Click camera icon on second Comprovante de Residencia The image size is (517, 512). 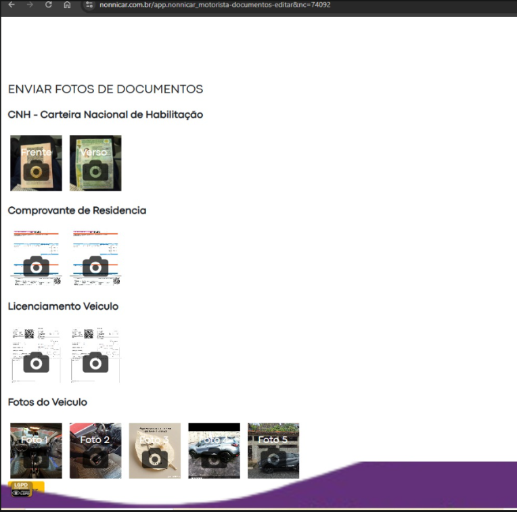(x=95, y=265)
